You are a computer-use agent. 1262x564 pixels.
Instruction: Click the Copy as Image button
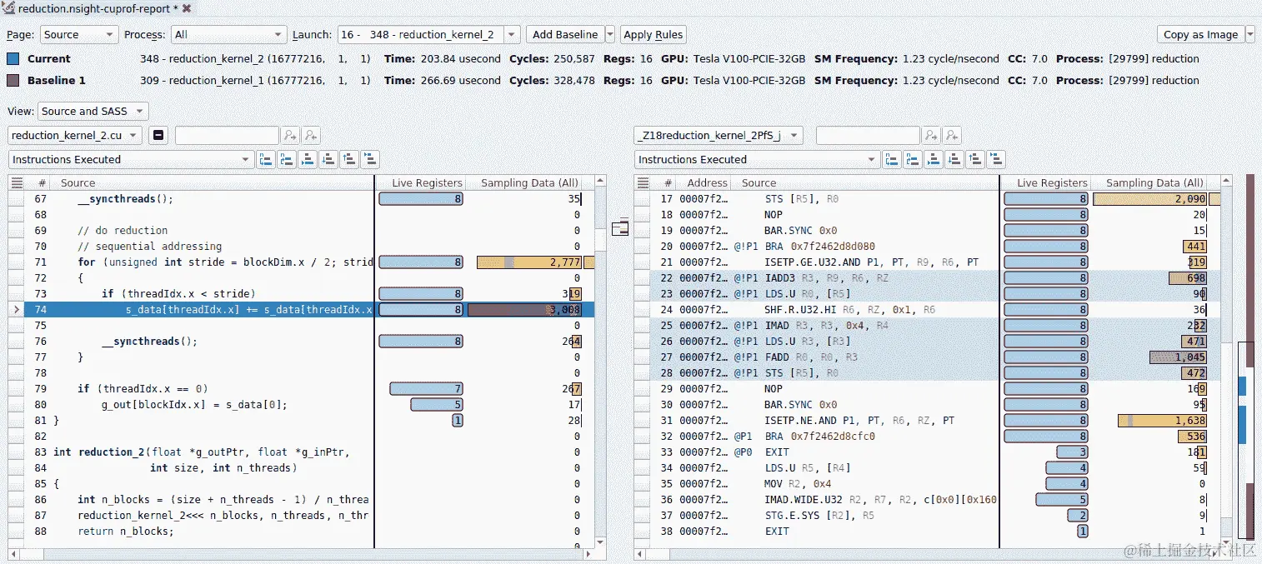coord(1200,34)
